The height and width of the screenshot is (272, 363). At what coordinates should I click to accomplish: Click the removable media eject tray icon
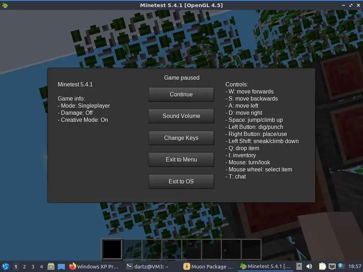point(299,266)
